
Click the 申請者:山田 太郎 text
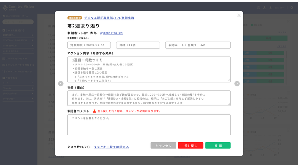pos(82,33)
